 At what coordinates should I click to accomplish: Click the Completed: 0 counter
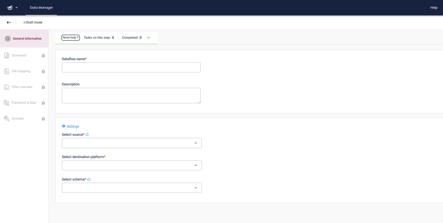click(132, 38)
